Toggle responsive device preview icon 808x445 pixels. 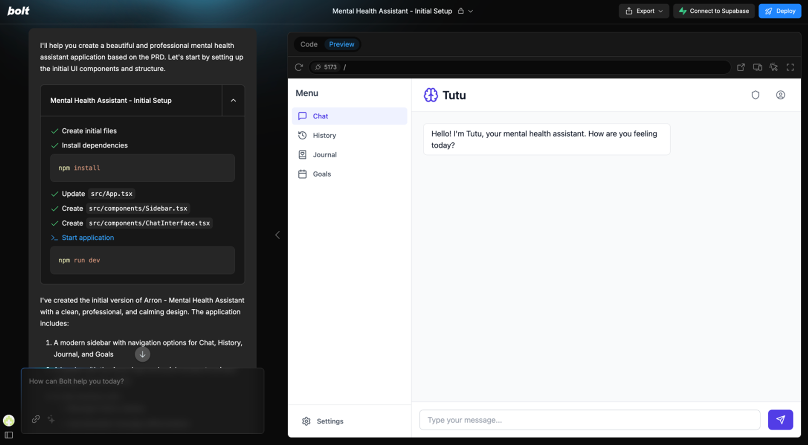pos(757,67)
